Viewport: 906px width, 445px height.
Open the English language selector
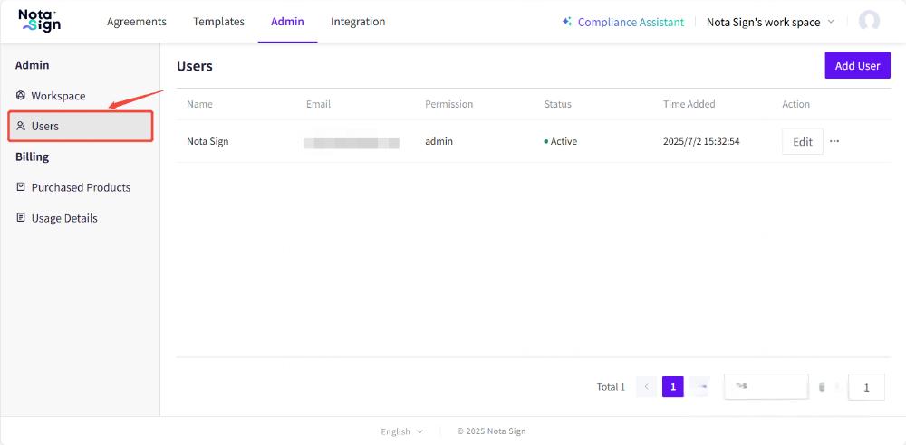[401, 431]
